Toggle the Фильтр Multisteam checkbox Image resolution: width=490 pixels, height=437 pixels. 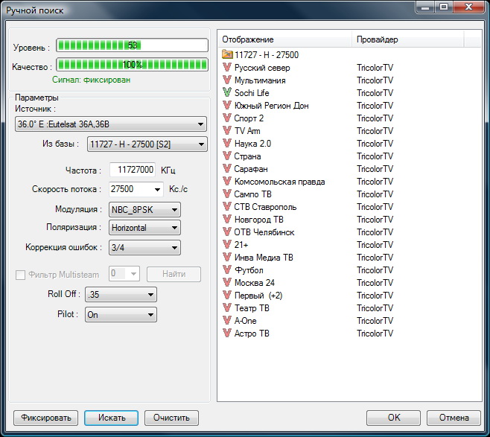(21, 275)
